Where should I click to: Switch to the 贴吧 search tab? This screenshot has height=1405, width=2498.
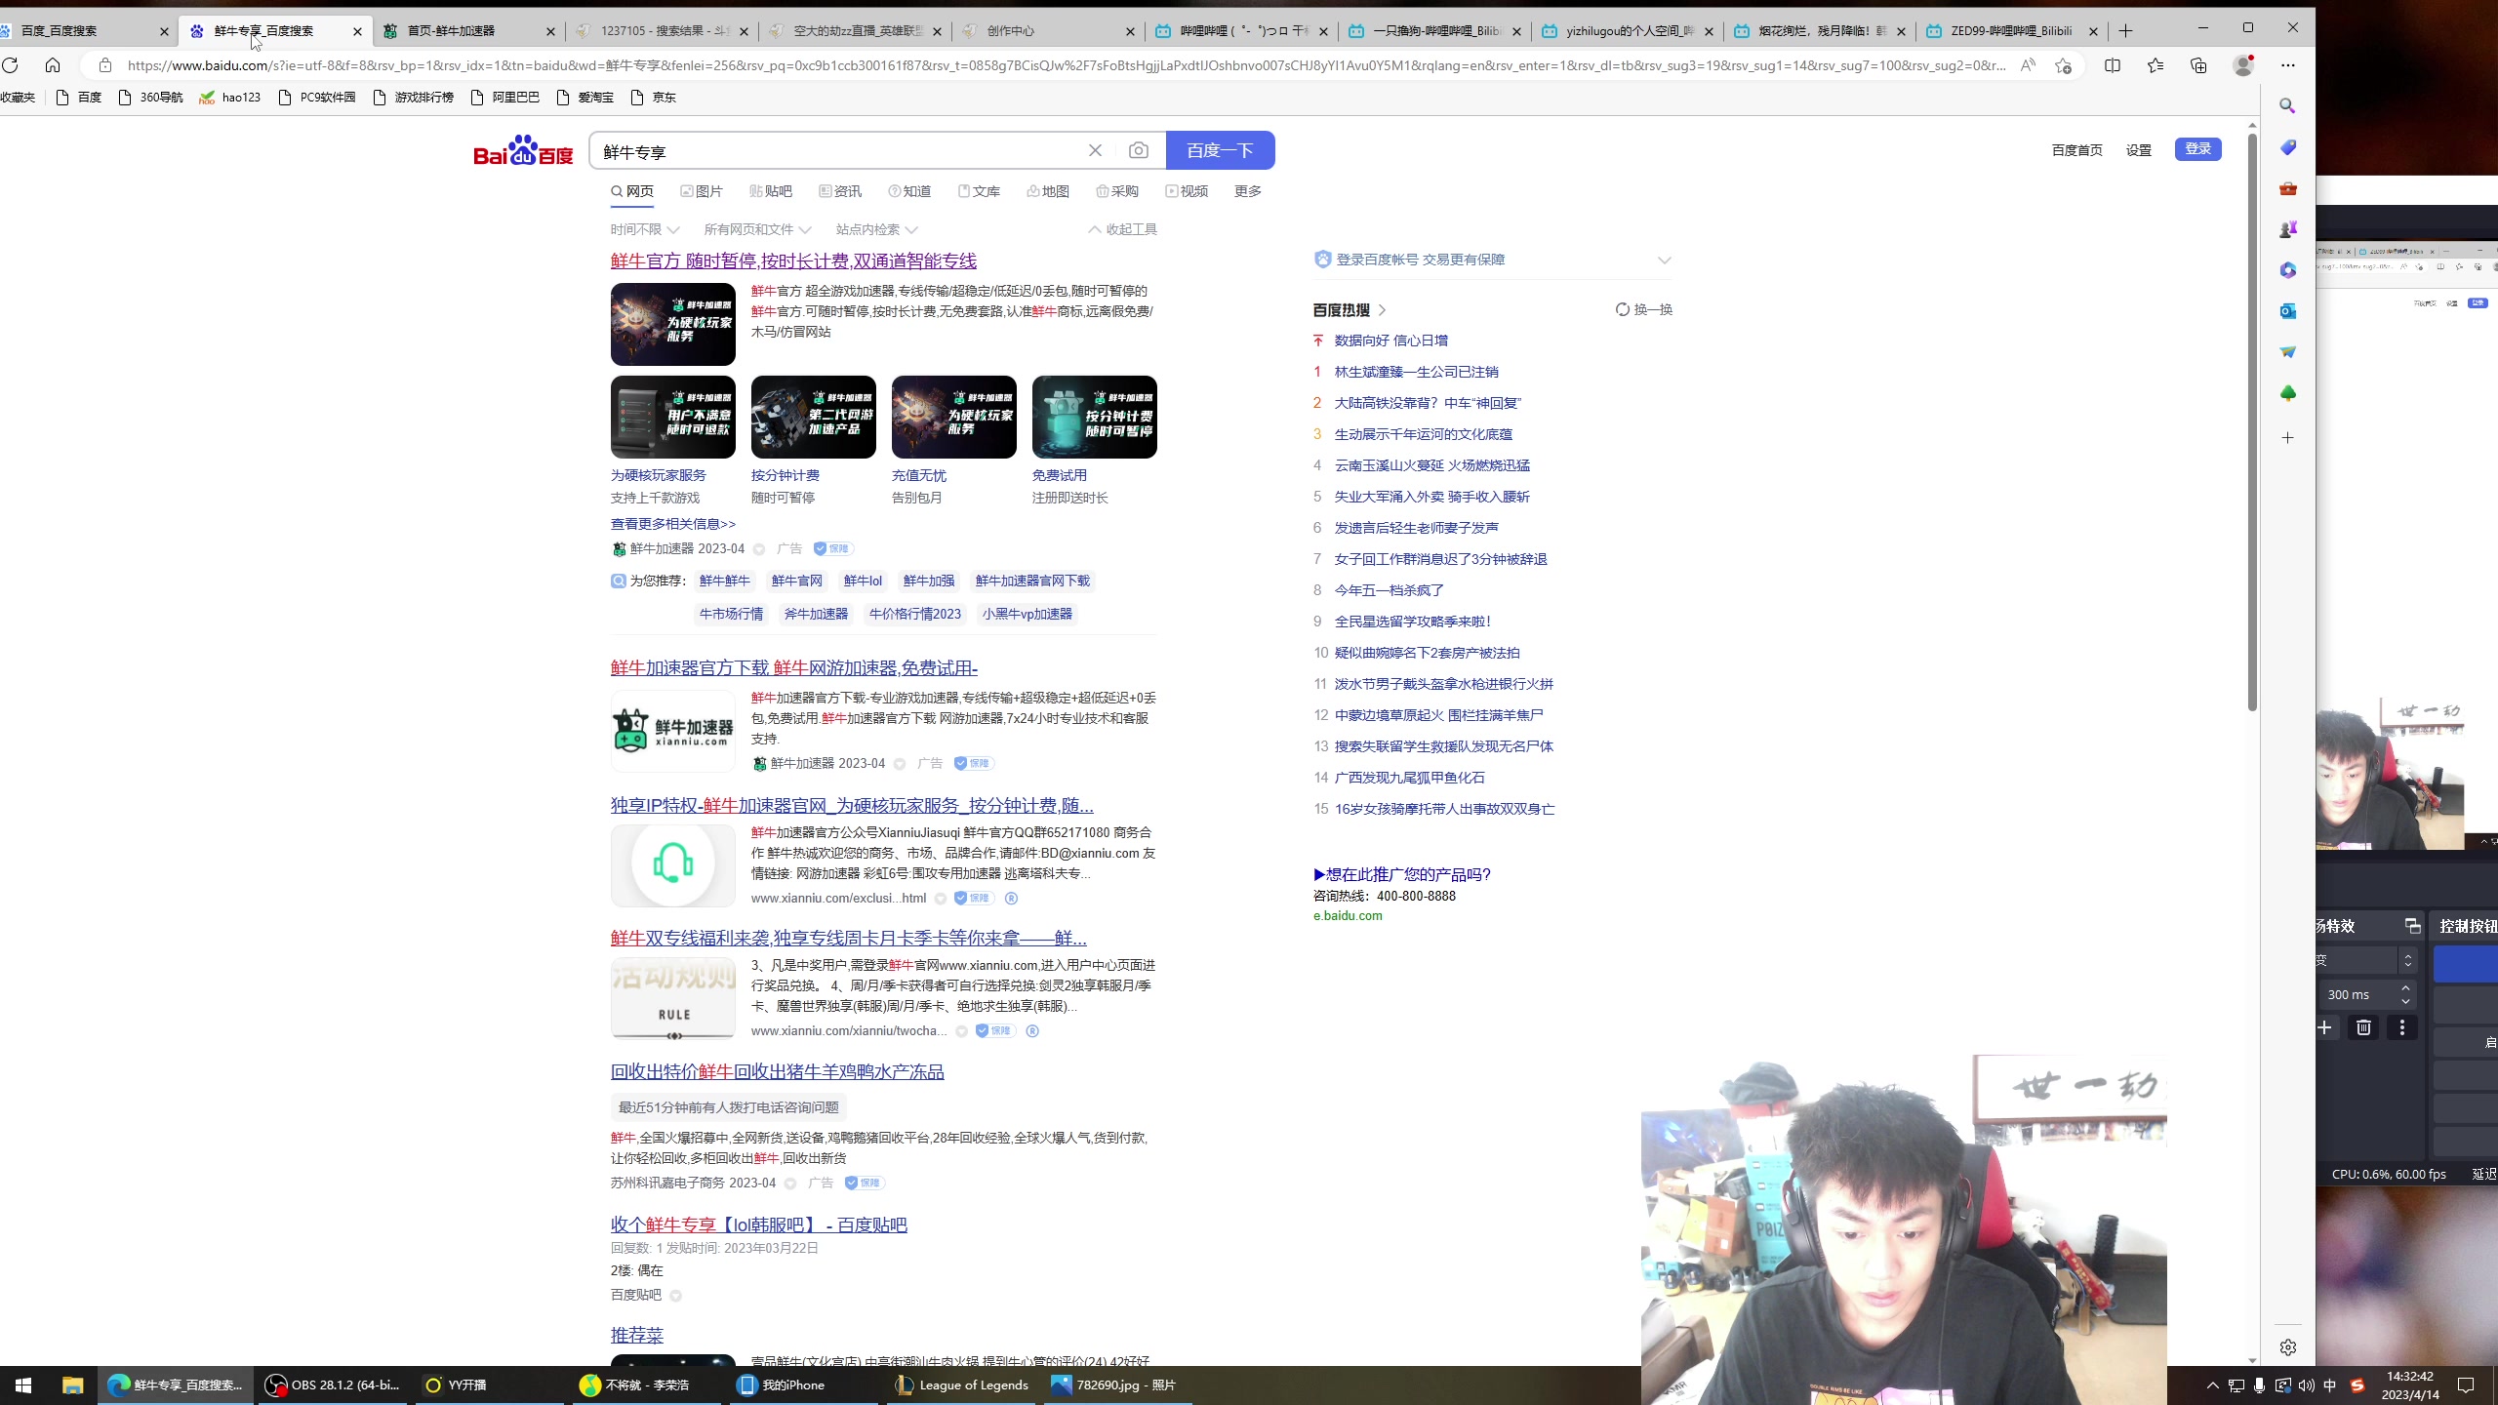[771, 191]
